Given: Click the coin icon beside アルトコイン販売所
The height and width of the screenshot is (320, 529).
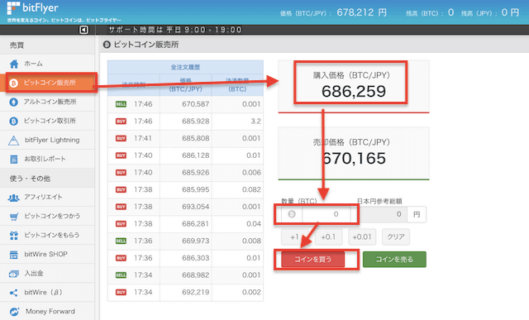Looking at the screenshot, I should click(x=13, y=102).
